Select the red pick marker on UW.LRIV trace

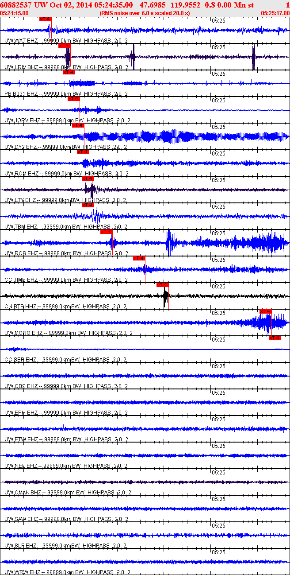coord(65,46)
